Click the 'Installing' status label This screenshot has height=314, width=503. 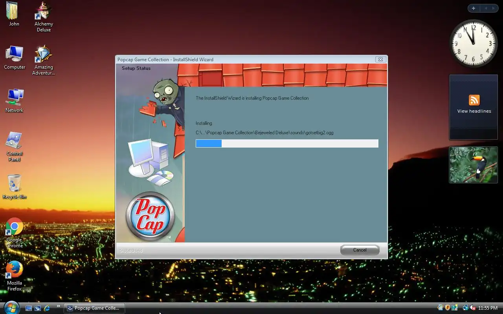click(x=204, y=123)
